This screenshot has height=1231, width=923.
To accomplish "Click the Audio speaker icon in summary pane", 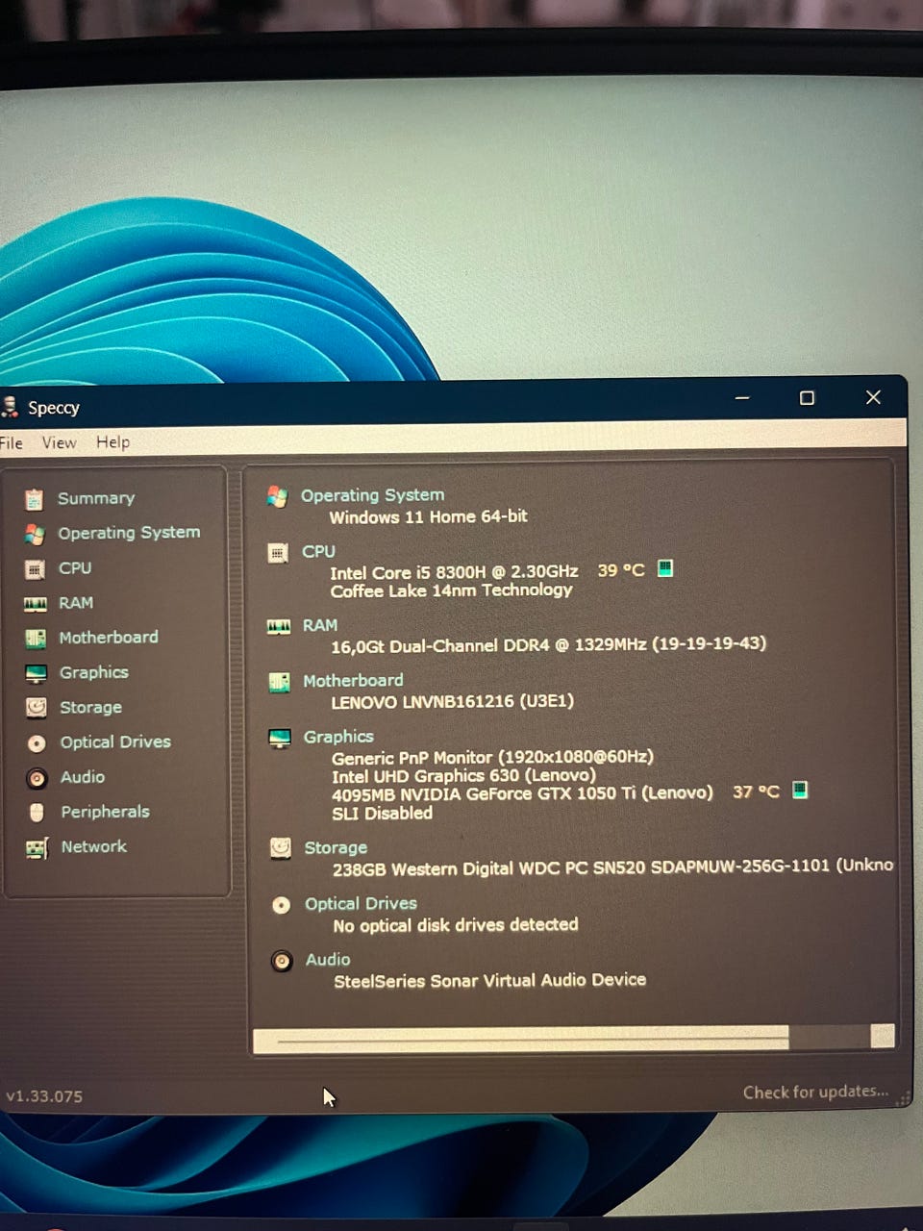I will point(282,961).
